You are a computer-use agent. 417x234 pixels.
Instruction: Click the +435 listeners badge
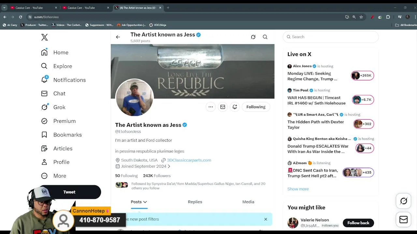(358, 172)
